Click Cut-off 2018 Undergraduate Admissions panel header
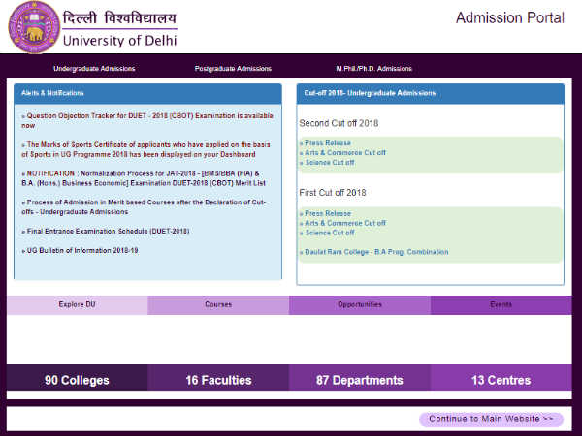This screenshot has height=436, width=582. [x=430, y=93]
